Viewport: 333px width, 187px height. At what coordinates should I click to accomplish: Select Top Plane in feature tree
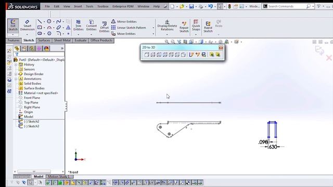31,103
